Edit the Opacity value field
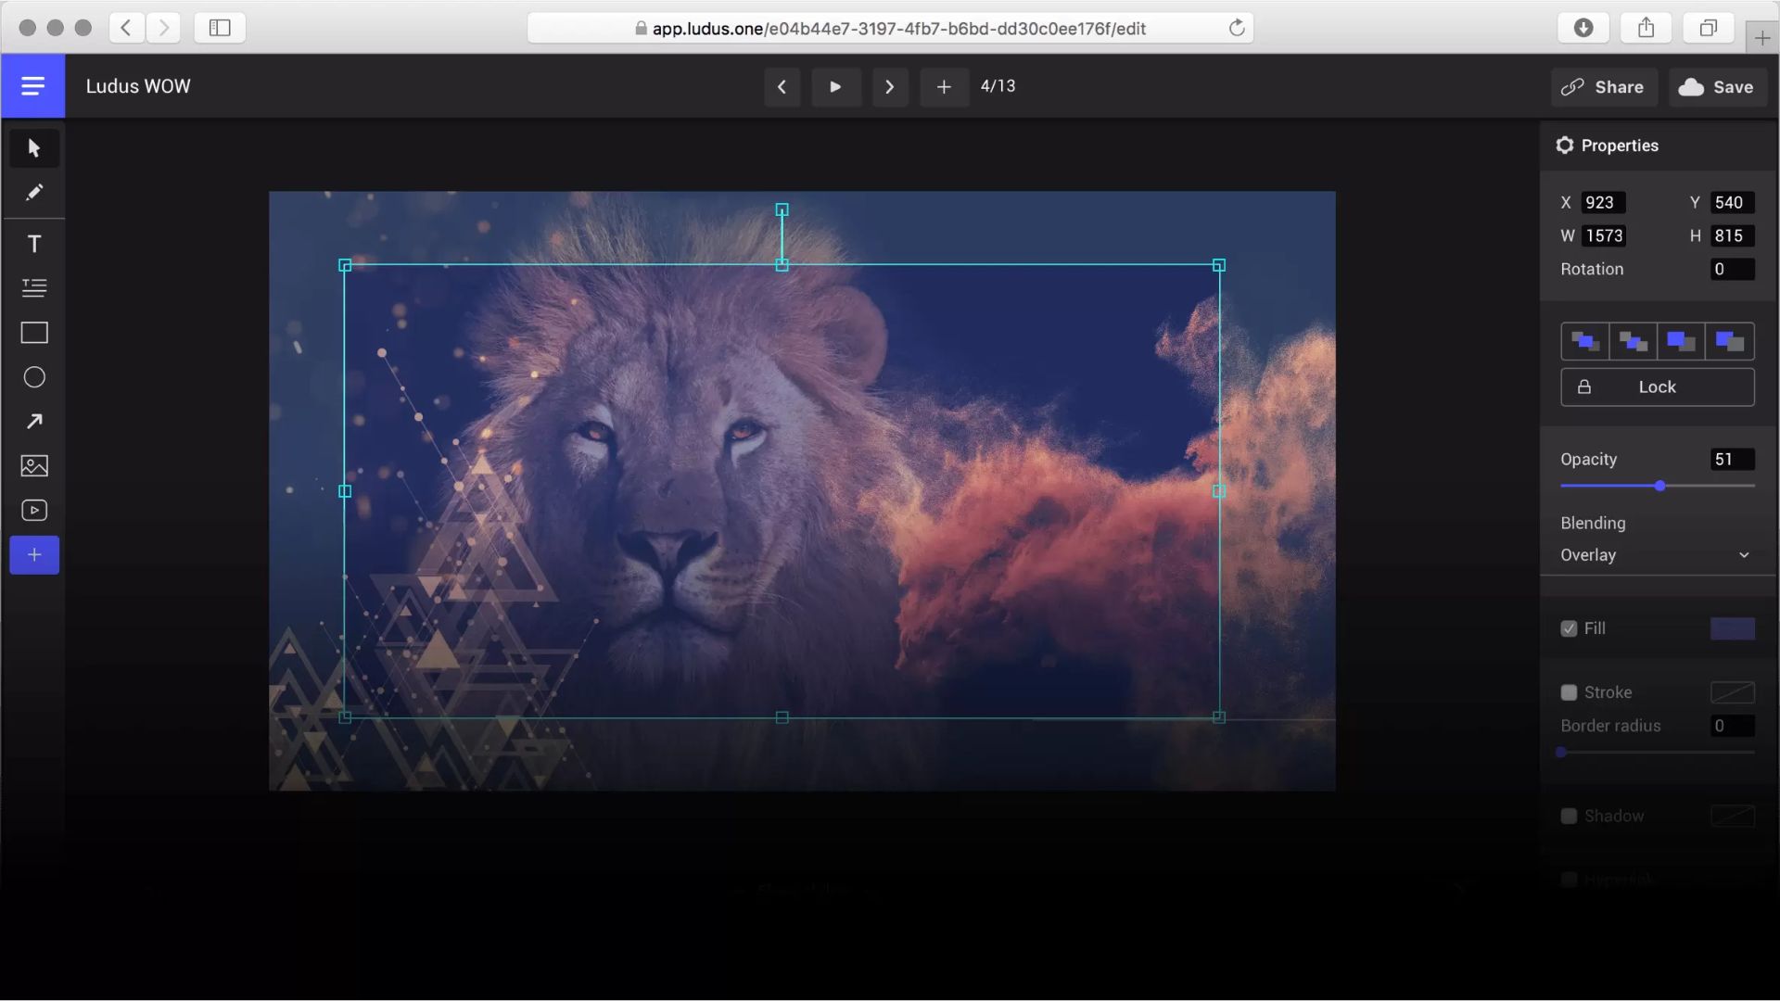The width and height of the screenshot is (1780, 1001). point(1732,460)
